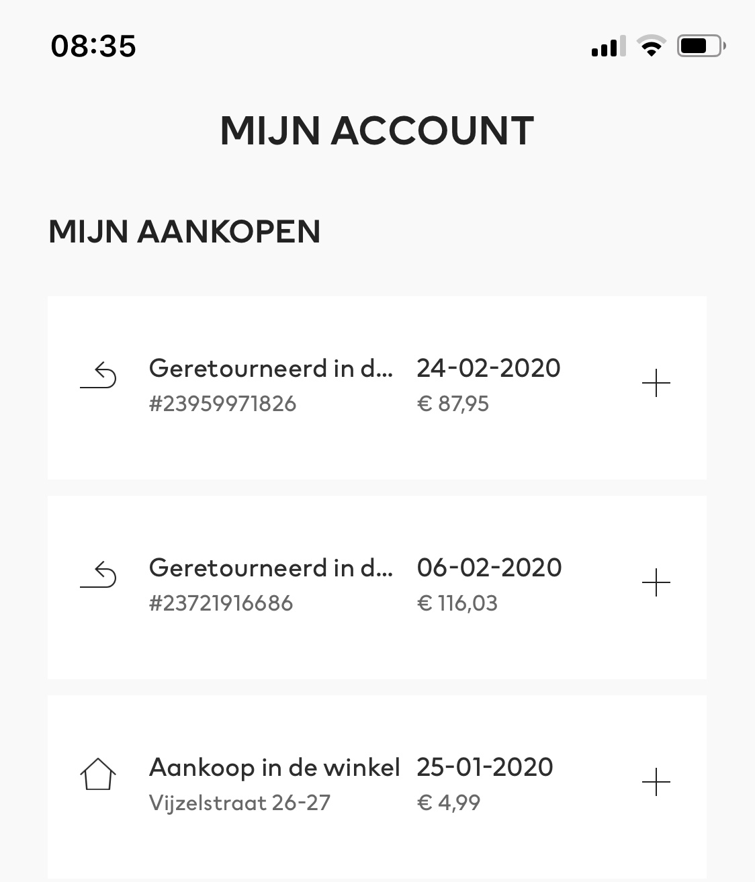The image size is (755, 882).
Task: Tap the MIJN ACCOUNT page title
Action: [377, 130]
